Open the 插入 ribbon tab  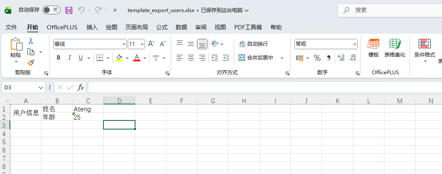(92, 27)
